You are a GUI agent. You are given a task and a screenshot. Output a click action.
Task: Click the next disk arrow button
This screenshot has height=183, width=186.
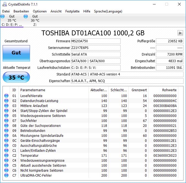[x=180, y=33]
